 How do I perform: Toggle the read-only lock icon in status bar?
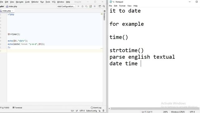click(x=99, y=111)
